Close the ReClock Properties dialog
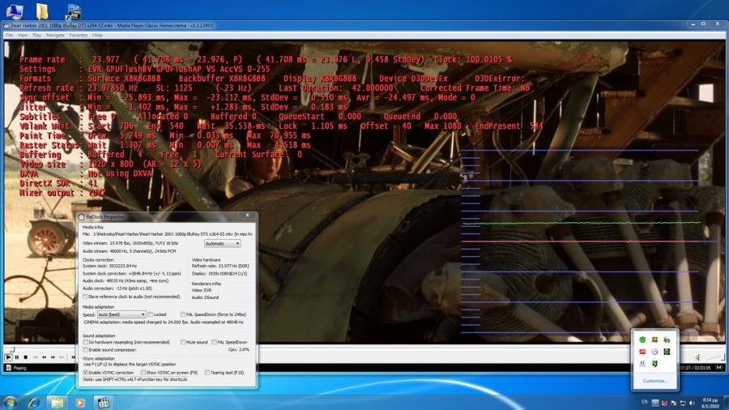The image size is (729, 410). point(247,216)
